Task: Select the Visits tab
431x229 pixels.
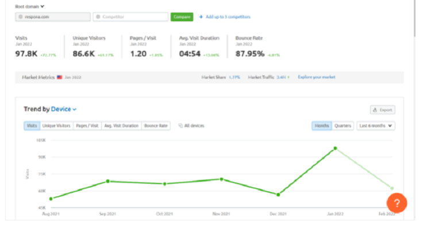Action: pyautogui.click(x=32, y=126)
